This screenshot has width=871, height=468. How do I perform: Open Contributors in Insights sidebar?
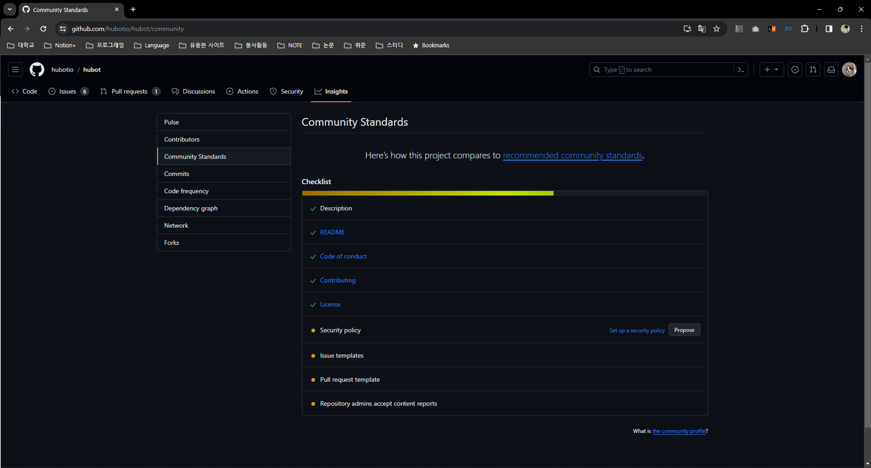(224, 139)
